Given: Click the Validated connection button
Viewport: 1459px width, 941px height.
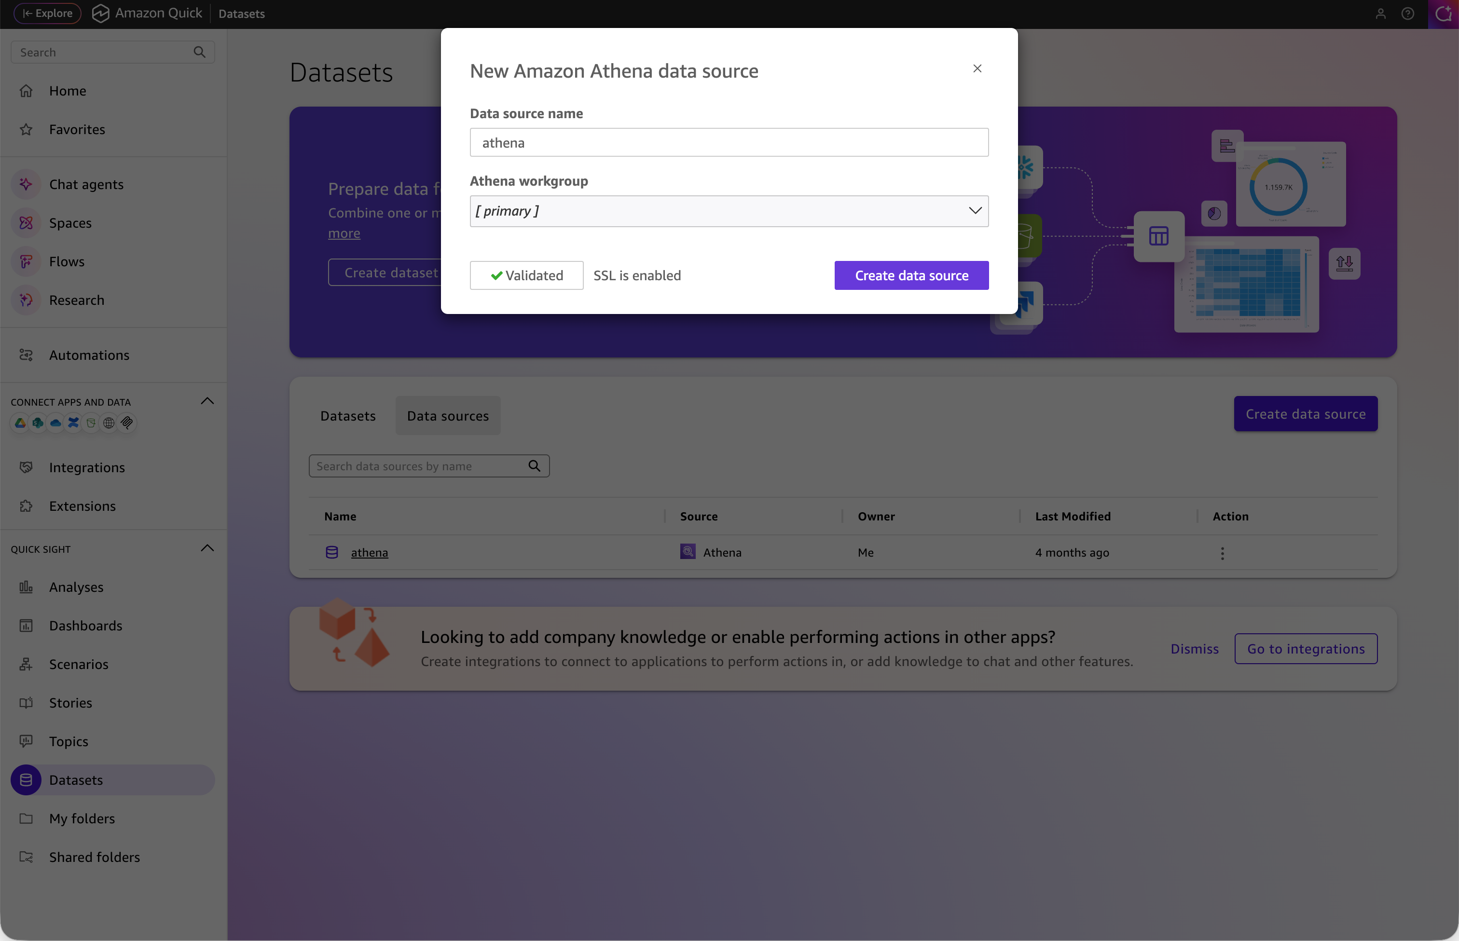Looking at the screenshot, I should [x=526, y=275].
